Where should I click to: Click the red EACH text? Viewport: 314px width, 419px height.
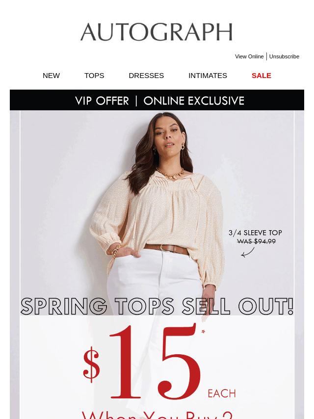tap(222, 393)
